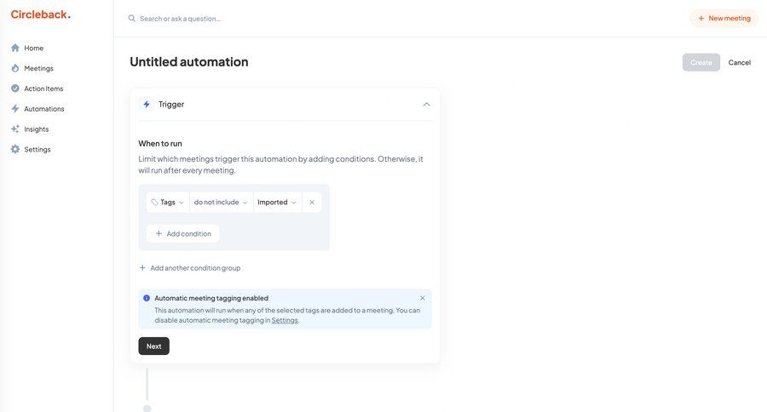
Task: Click the Home house icon in sidebar
Action: coord(15,48)
